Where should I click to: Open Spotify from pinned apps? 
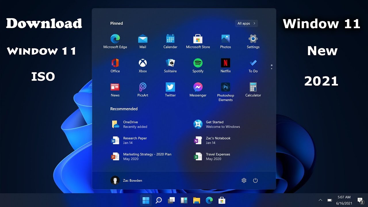coord(198,66)
